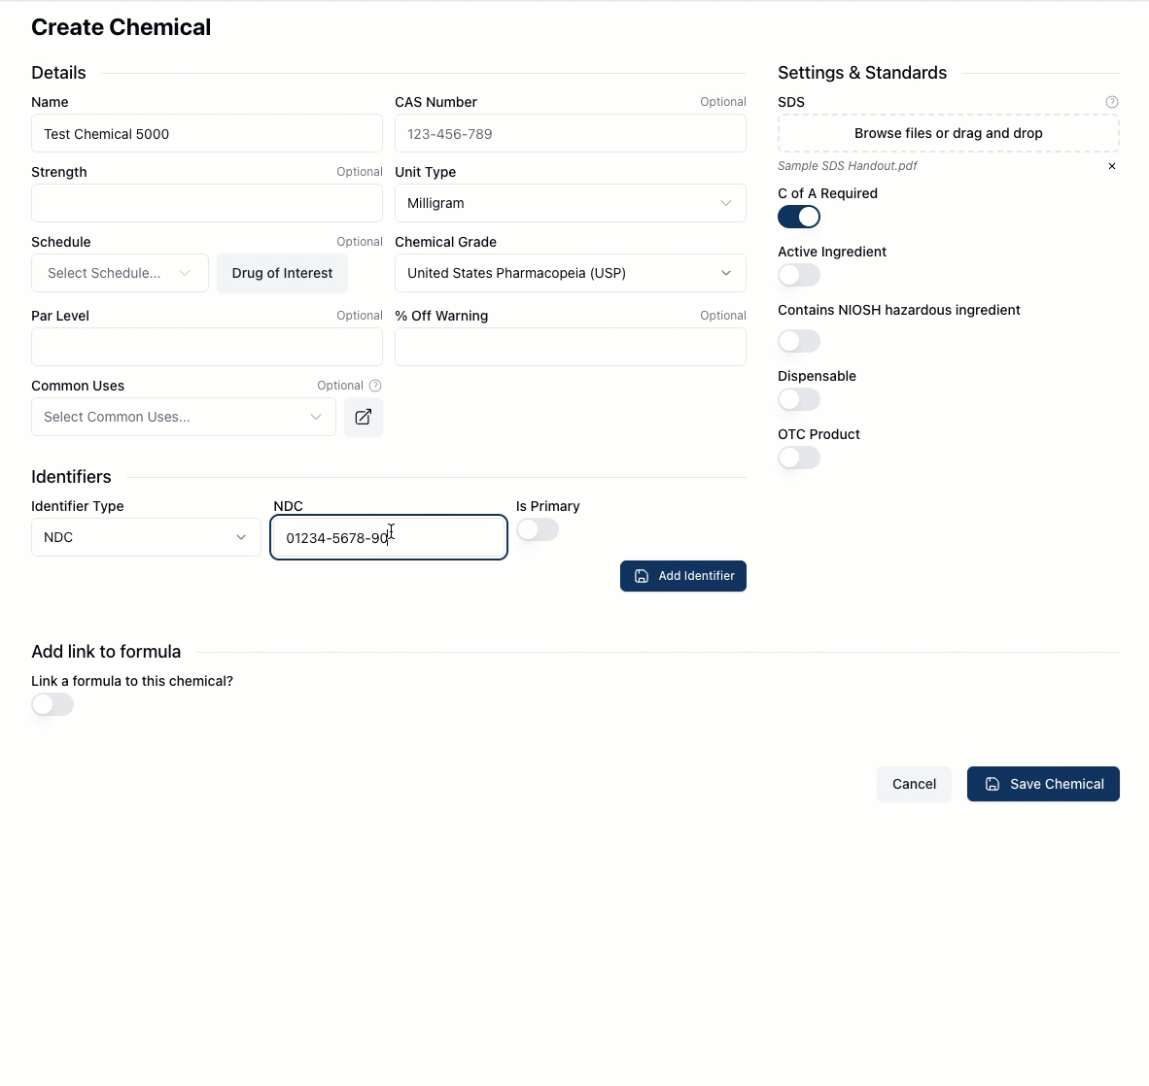This screenshot has width=1149, height=1086.
Task: Enable the OTC Product toggle
Action: point(798,458)
